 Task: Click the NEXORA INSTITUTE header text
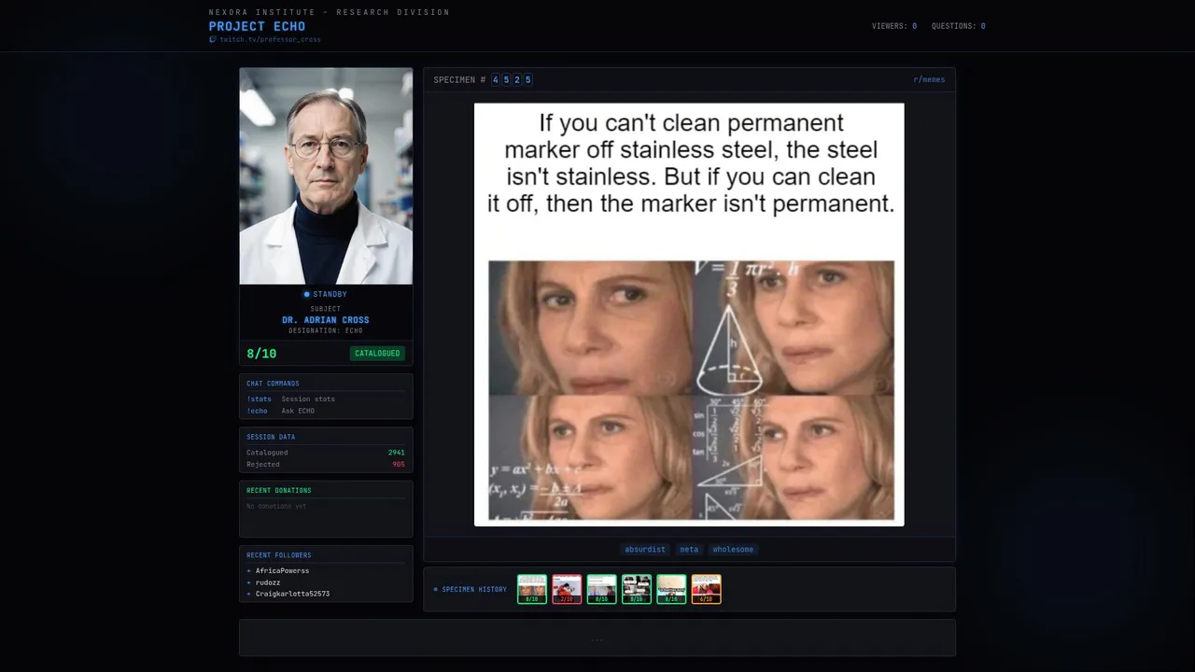(x=330, y=12)
